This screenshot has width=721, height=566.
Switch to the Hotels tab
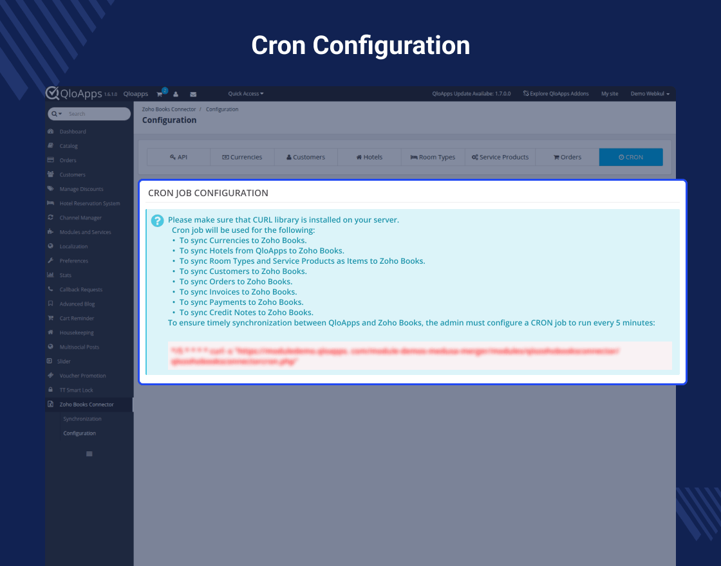370,157
